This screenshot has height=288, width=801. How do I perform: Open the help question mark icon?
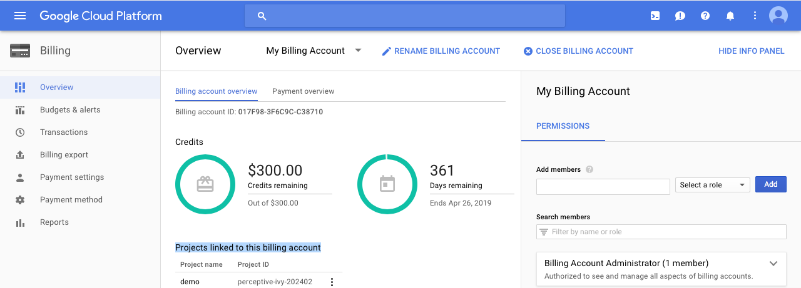[x=705, y=16]
